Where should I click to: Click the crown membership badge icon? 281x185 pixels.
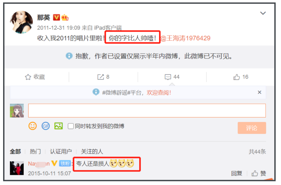[65, 17]
